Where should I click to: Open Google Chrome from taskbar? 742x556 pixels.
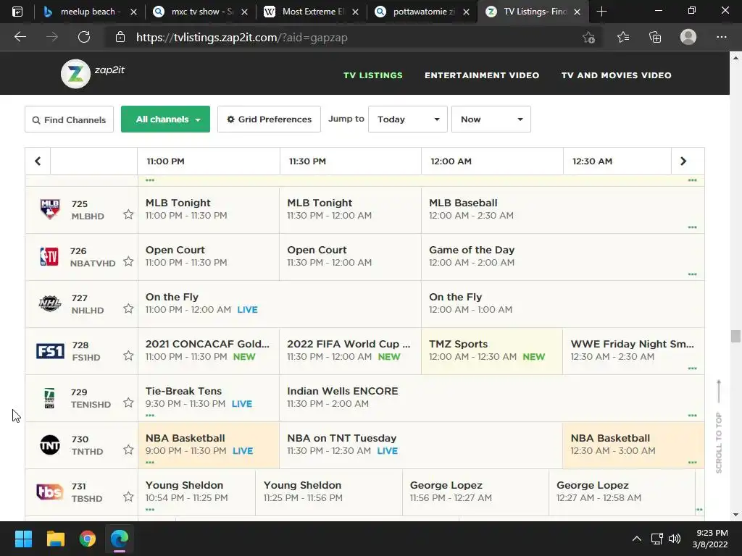point(88,539)
